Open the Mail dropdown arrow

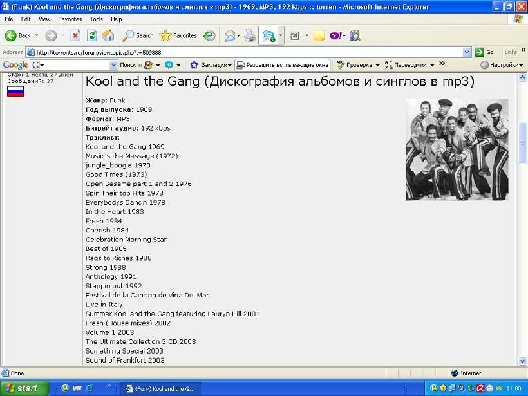click(x=238, y=35)
